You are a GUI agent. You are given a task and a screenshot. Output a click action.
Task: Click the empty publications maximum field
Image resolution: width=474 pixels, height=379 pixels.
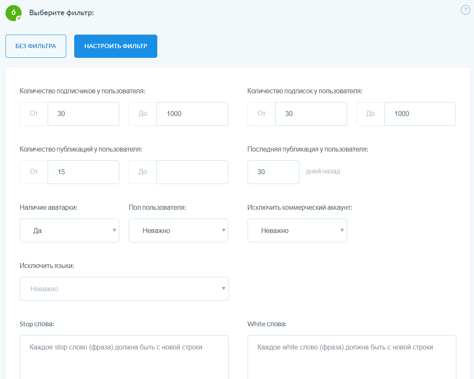(x=192, y=172)
